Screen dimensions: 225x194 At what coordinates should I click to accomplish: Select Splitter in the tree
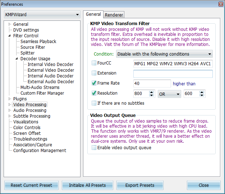[x=28, y=53]
